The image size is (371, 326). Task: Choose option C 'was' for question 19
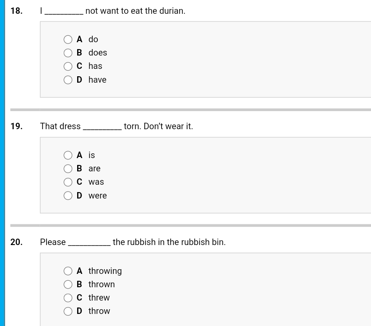click(x=68, y=182)
